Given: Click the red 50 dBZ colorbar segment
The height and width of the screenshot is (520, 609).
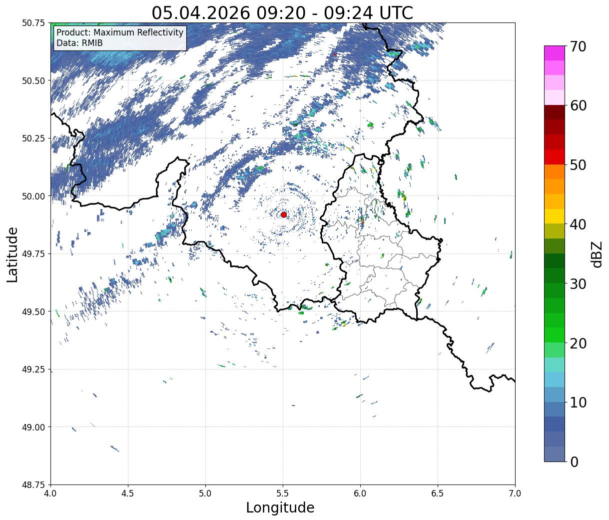Looking at the screenshot, I should [x=555, y=156].
